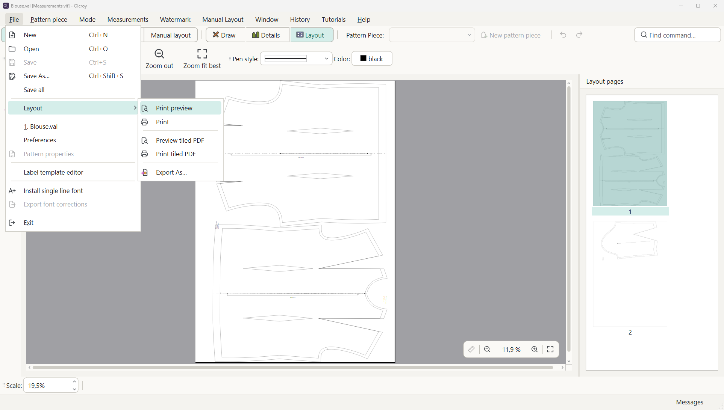Open the Pattern Piece dropdown
The height and width of the screenshot is (410, 724).
432,35
